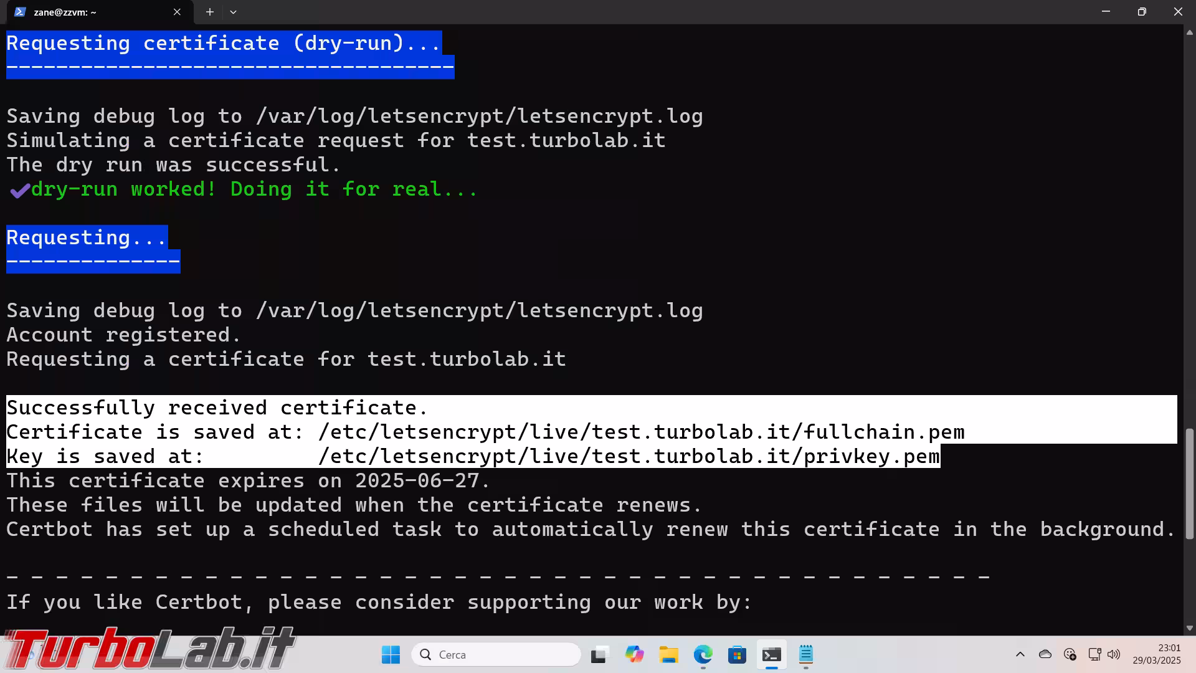Image resolution: width=1196 pixels, height=673 pixels.
Task: Open Microsoft Store from taskbar
Action: coord(737,655)
